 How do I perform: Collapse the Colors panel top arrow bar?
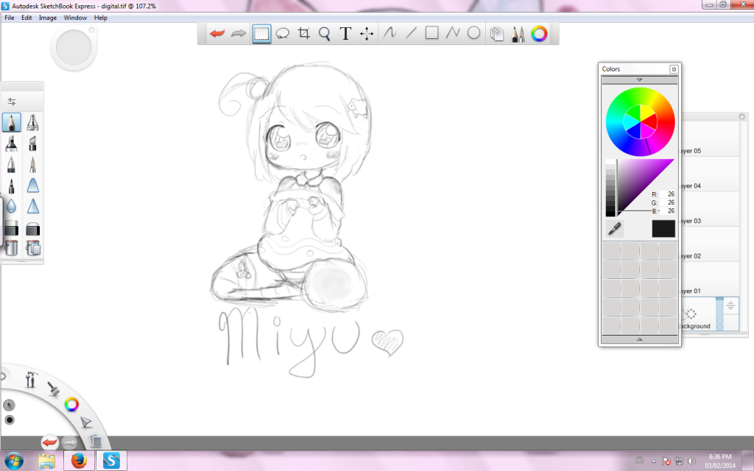(640, 79)
